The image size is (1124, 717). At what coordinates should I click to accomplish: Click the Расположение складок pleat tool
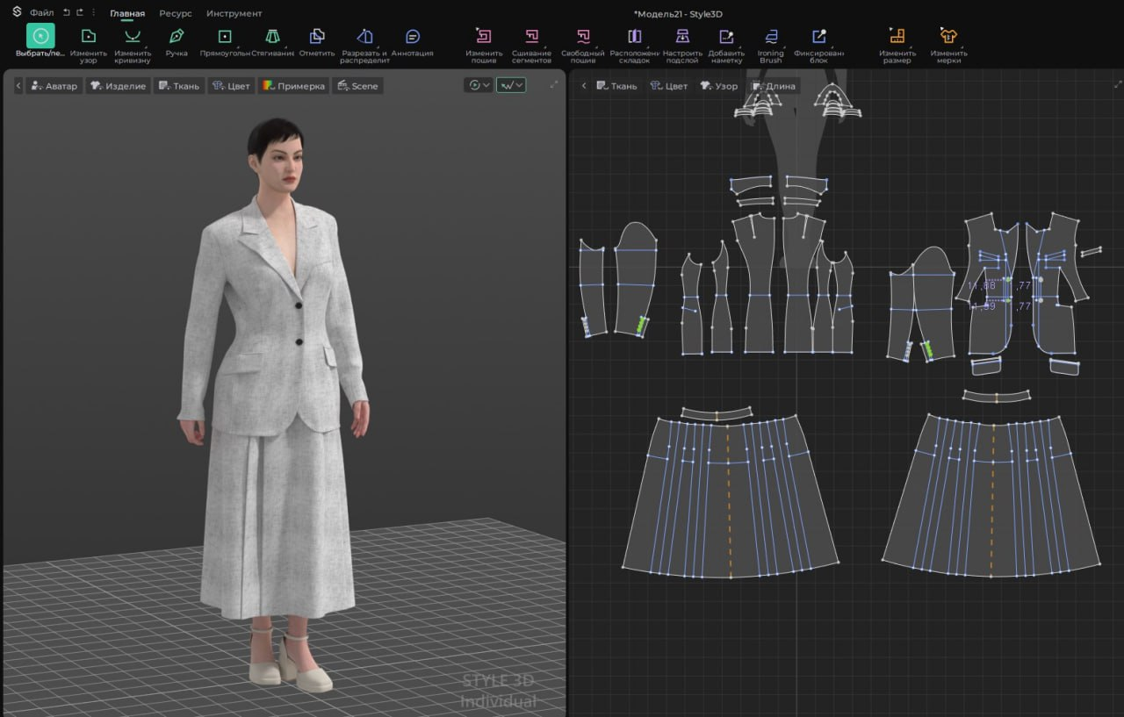coord(634,37)
